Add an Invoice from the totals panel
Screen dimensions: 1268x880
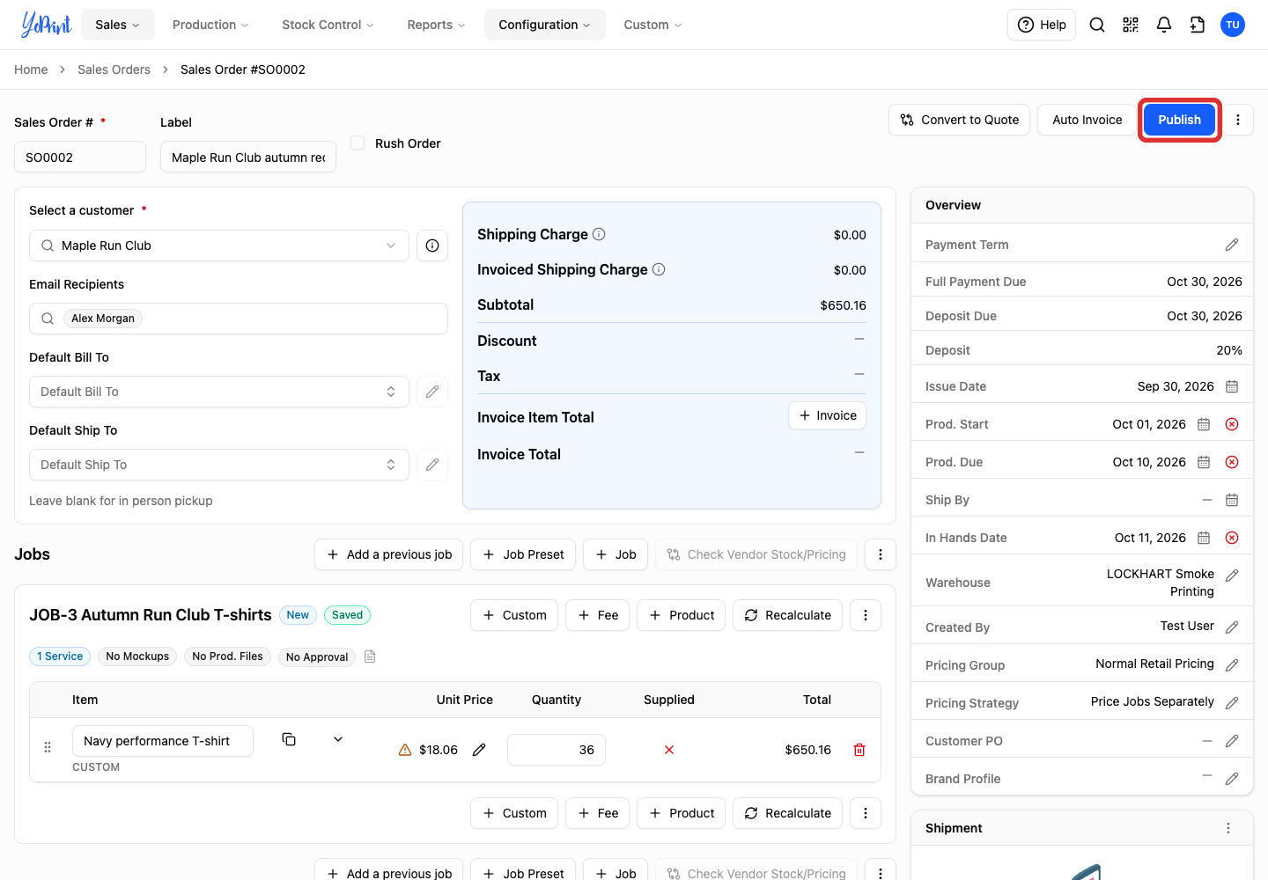coord(828,415)
